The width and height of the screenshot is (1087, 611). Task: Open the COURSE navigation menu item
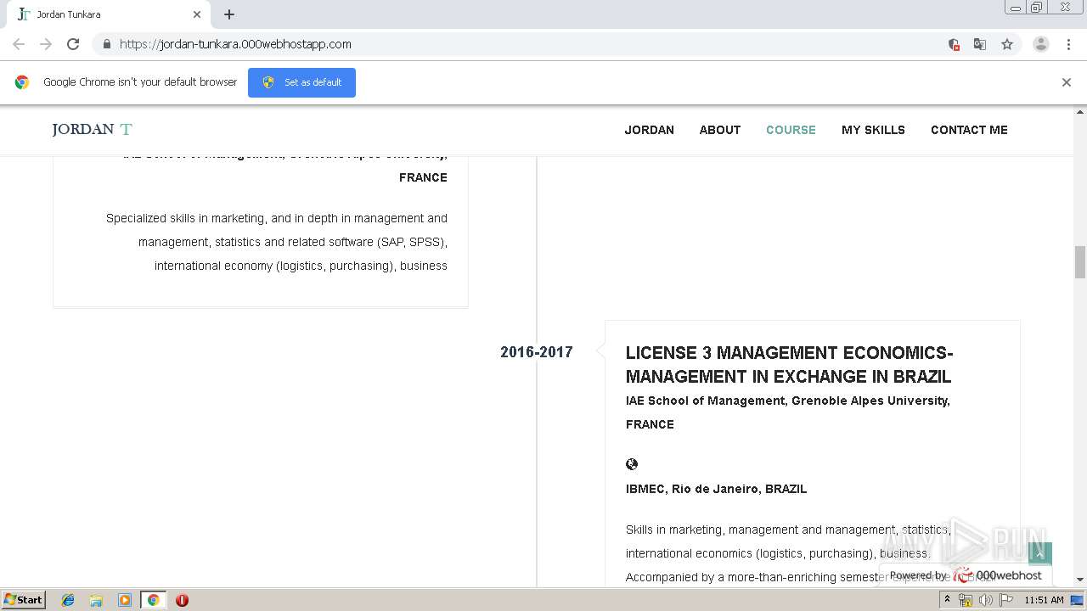(x=791, y=130)
